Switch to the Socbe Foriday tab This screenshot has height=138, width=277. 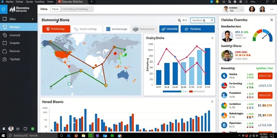[x=87, y=29]
